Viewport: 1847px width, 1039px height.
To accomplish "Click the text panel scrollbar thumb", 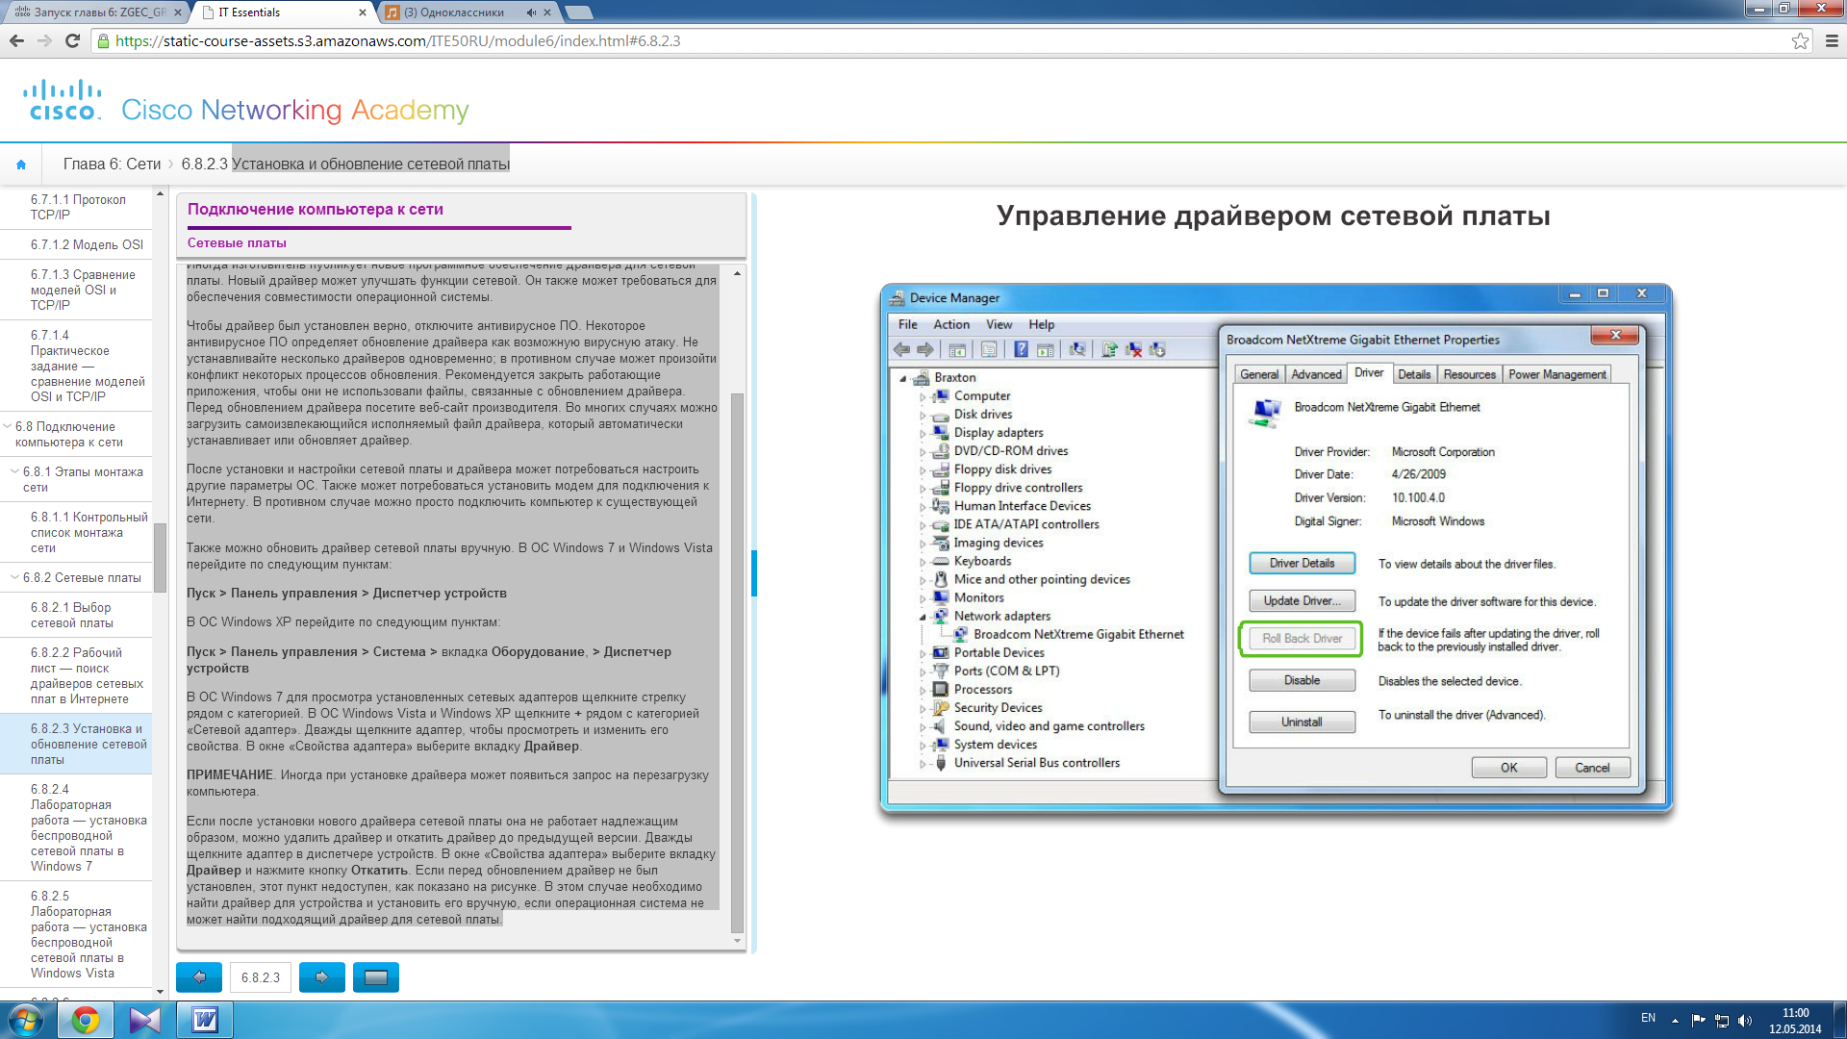I will pos(738,662).
